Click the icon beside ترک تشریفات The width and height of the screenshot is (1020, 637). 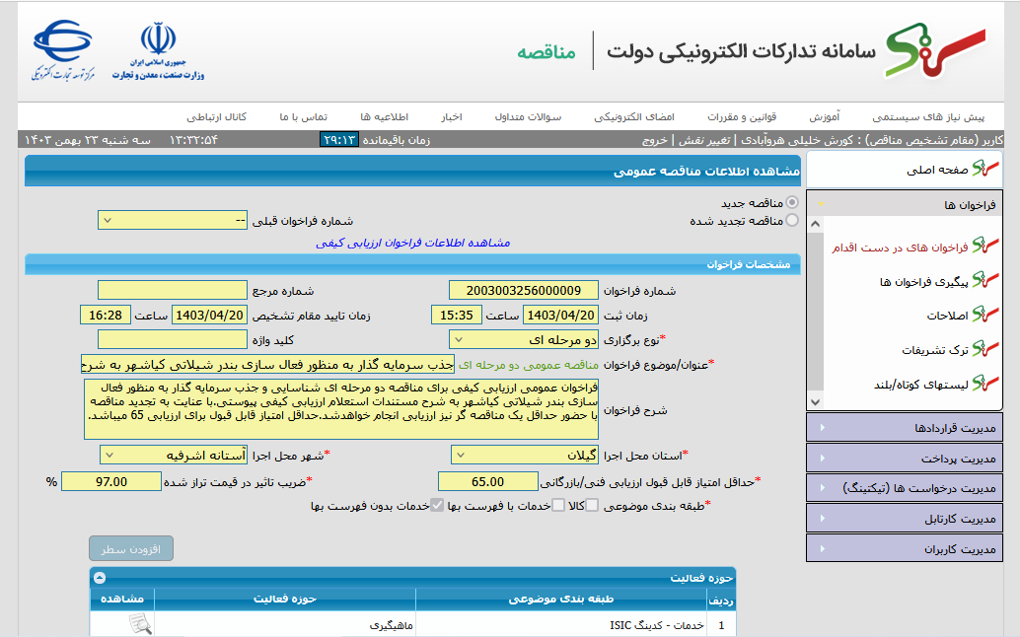[x=984, y=349]
